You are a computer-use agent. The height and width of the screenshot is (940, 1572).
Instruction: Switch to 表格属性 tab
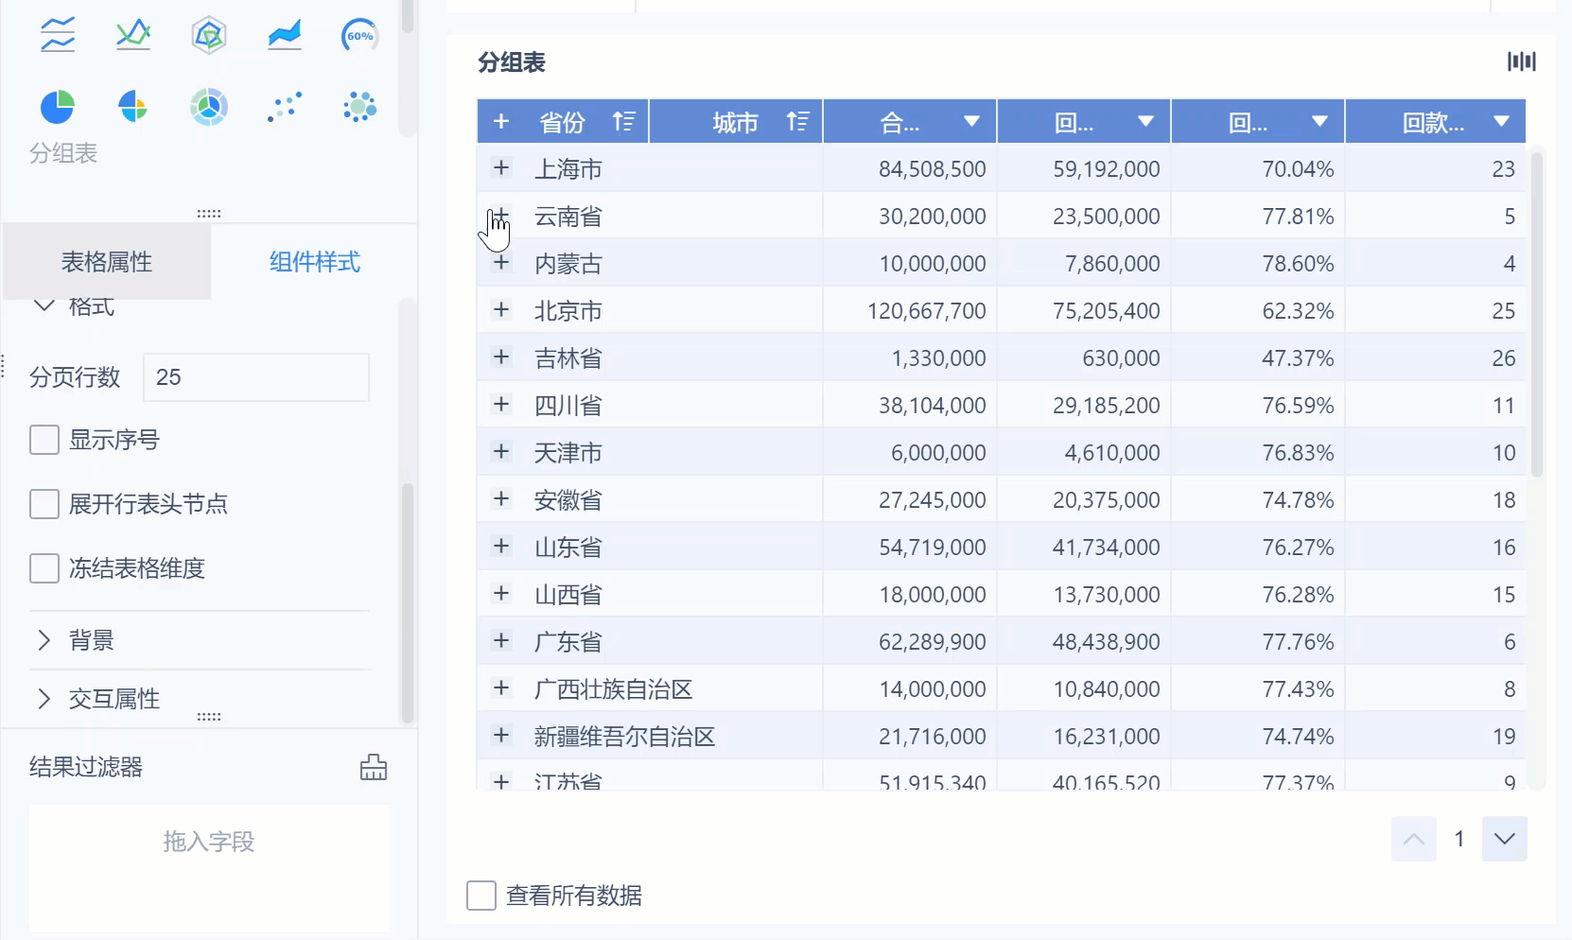click(107, 262)
